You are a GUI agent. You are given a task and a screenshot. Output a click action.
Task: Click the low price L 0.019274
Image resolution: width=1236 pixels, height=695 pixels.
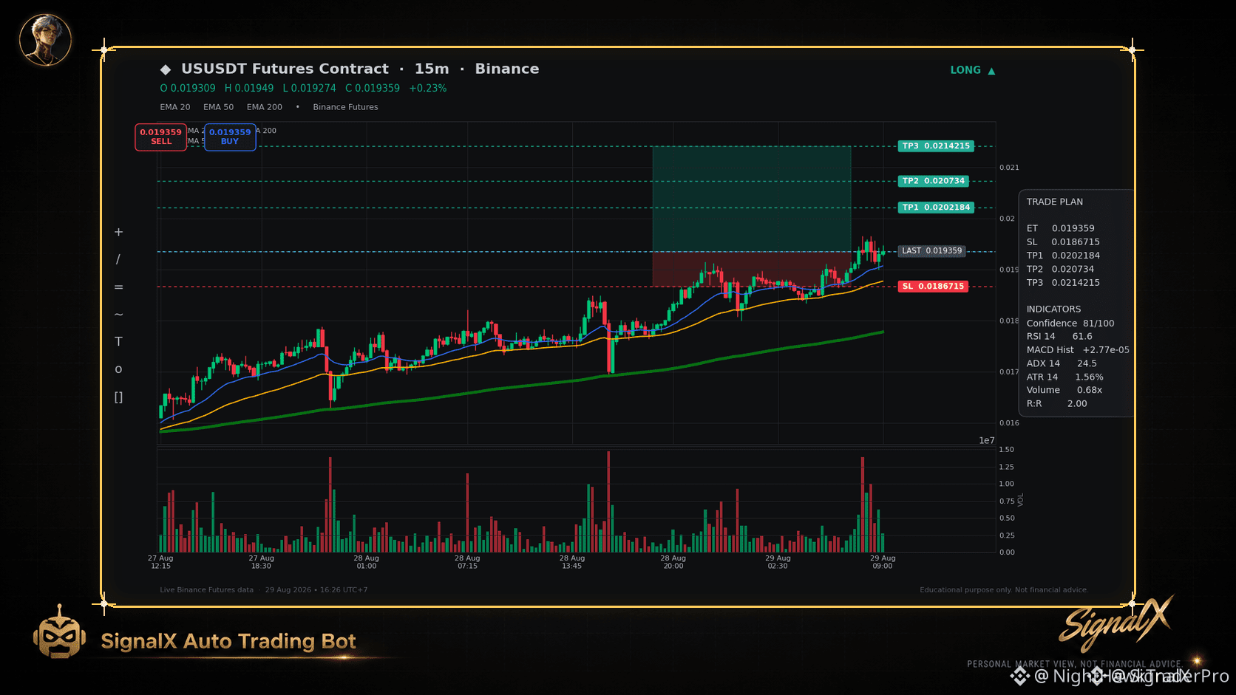tap(309, 88)
